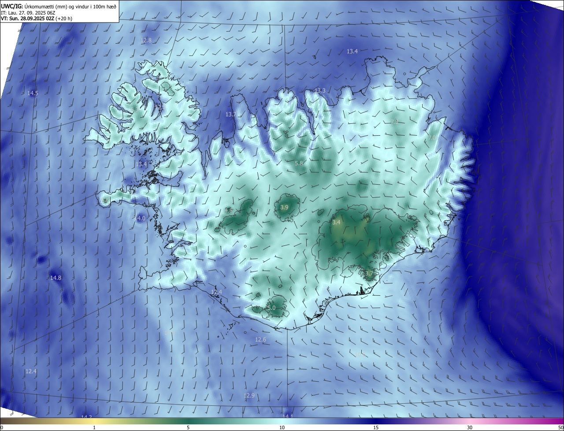Click the 3.9 value label on Hofsjökull glacier

284,207
